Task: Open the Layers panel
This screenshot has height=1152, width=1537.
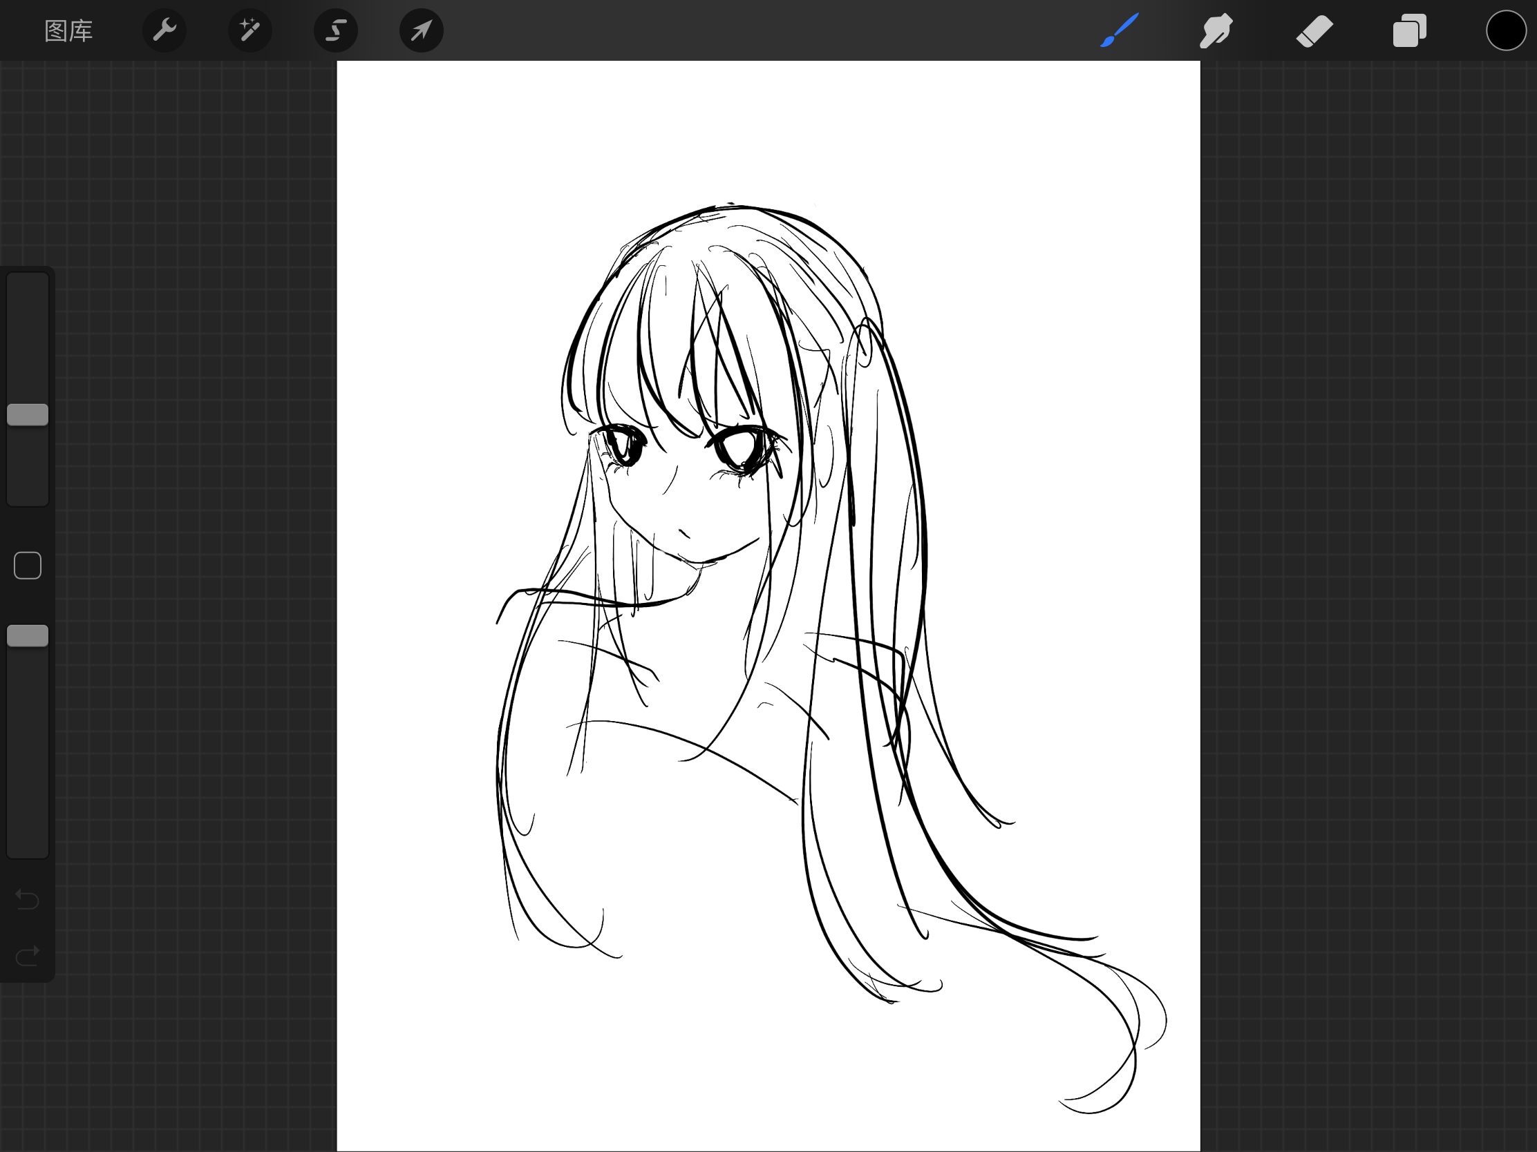Action: point(1409,30)
